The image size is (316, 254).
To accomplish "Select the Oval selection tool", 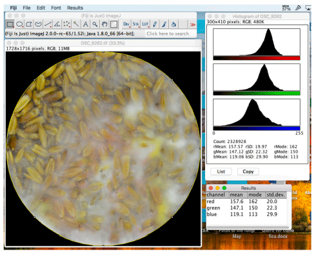I will click(19, 24).
